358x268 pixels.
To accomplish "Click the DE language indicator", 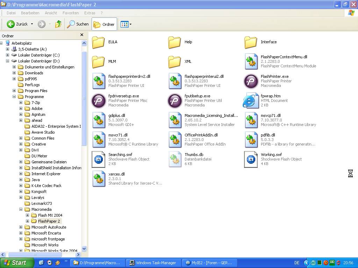I will click(296, 263).
